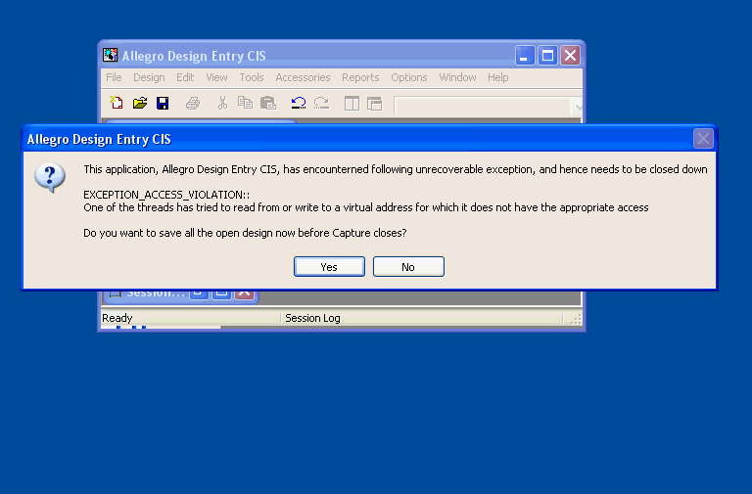
Task: Close the exception error dialog
Action: [x=703, y=139]
